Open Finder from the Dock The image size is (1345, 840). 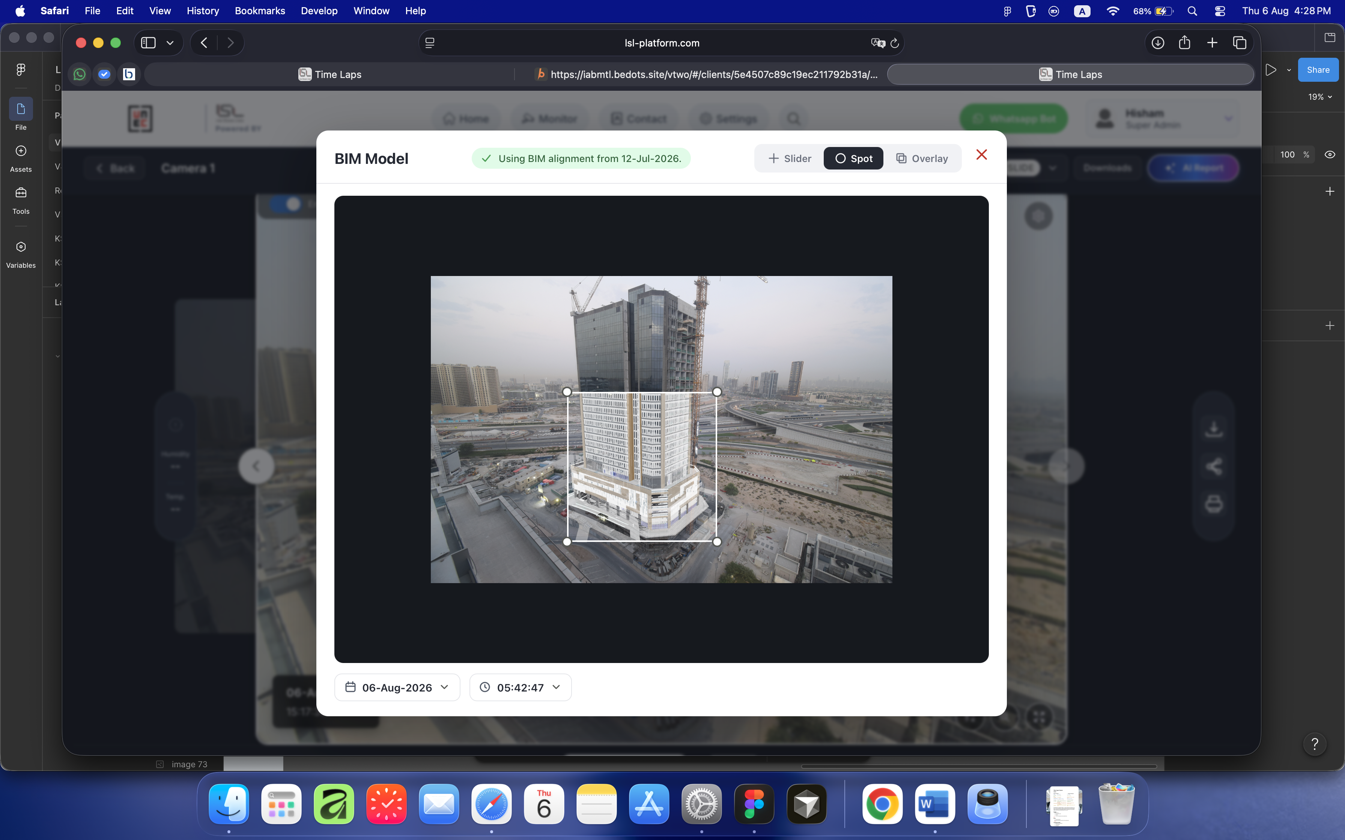[x=229, y=803]
